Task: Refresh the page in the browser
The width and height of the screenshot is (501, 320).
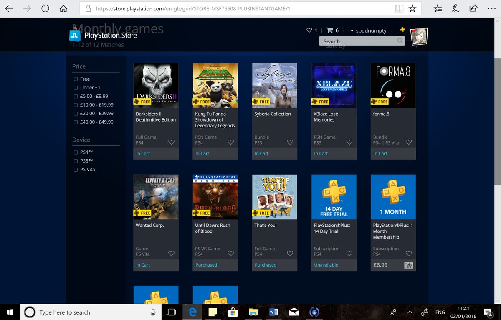Action: pos(45,8)
